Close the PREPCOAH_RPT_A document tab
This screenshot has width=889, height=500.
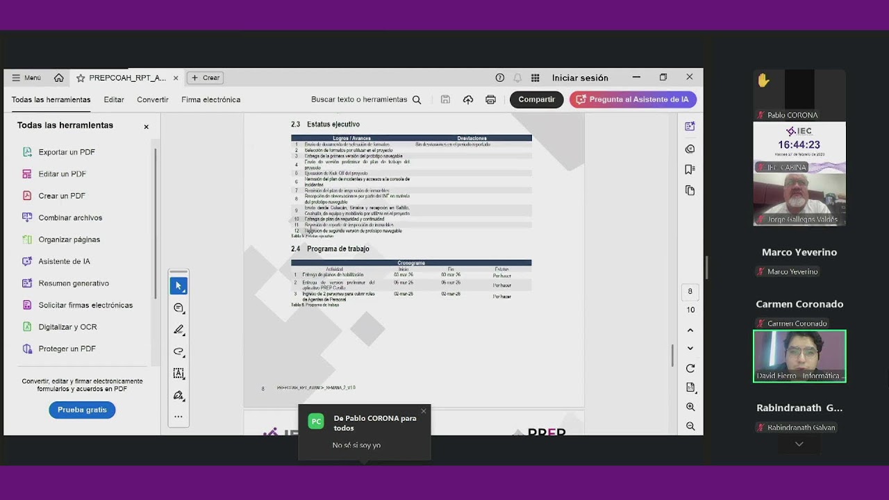176,78
